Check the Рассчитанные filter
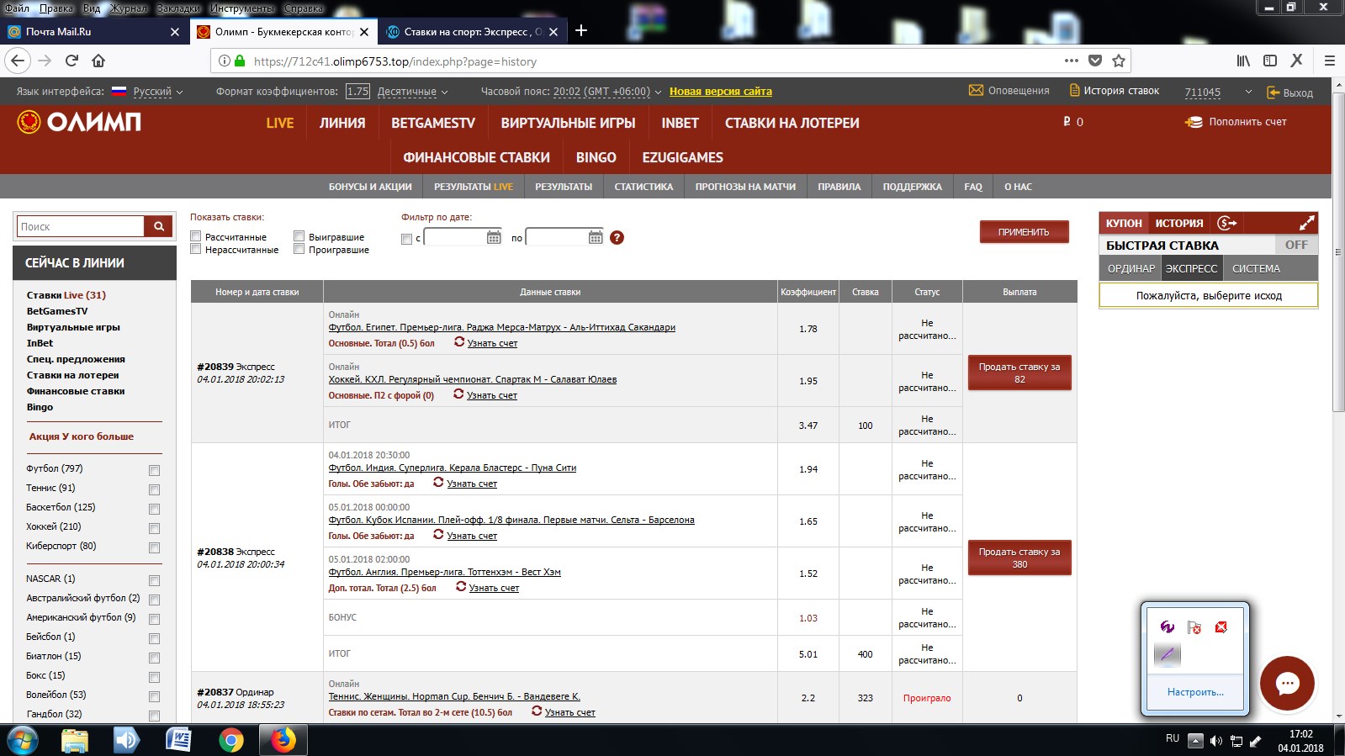1345x756 pixels. (196, 236)
